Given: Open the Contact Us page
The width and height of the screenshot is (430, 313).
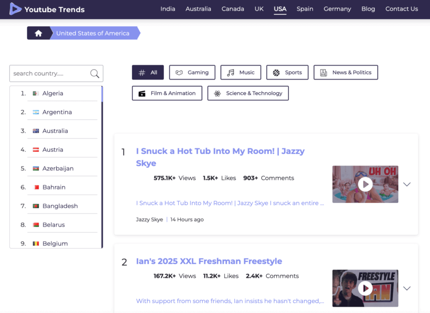Looking at the screenshot, I should pos(402,9).
